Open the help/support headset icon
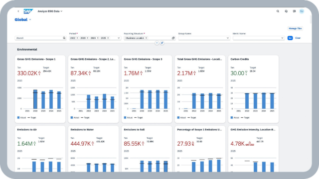The width and height of the screenshot is (319, 179). click(x=286, y=11)
